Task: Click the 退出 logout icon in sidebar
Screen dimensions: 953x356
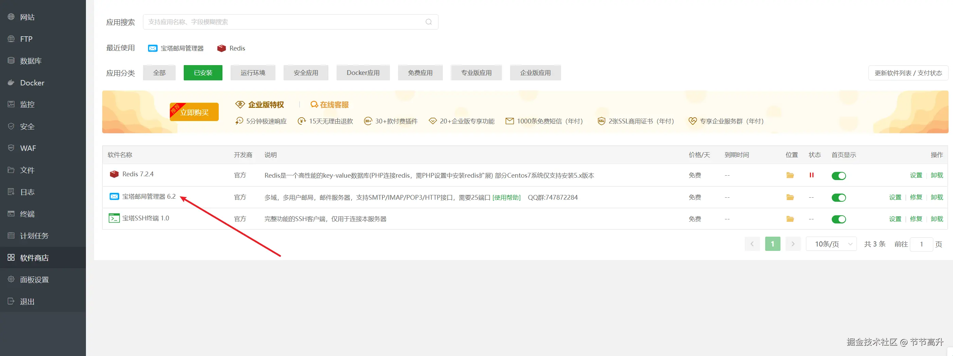Action: click(11, 301)
